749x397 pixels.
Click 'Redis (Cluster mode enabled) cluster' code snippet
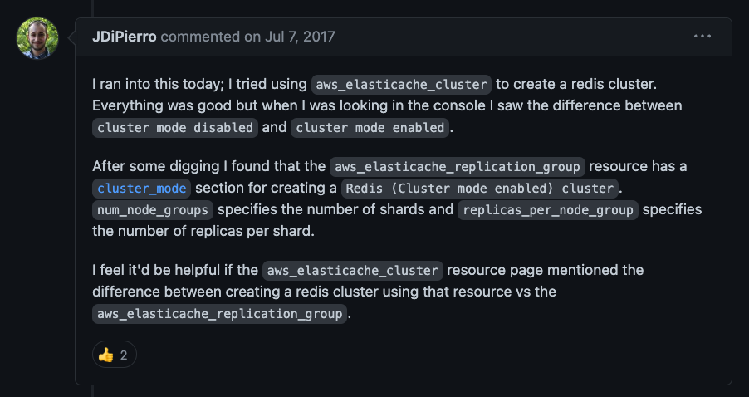[480, 189]
